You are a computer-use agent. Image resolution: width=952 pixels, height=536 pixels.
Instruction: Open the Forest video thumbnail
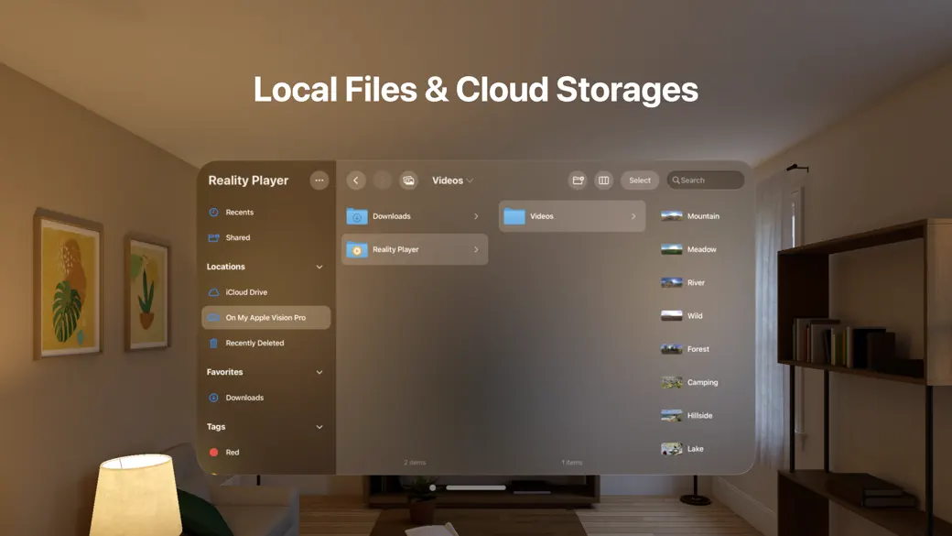point(672,349)
